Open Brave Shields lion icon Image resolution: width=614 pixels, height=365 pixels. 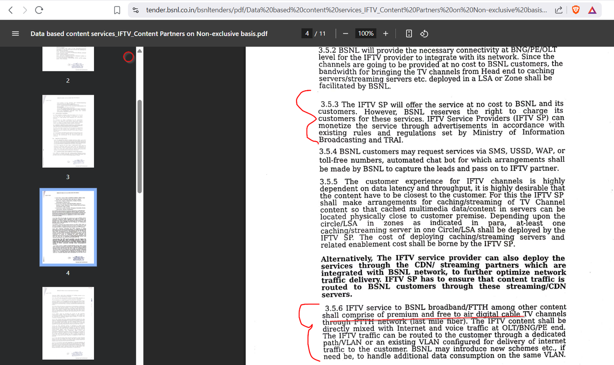point(576,10)
